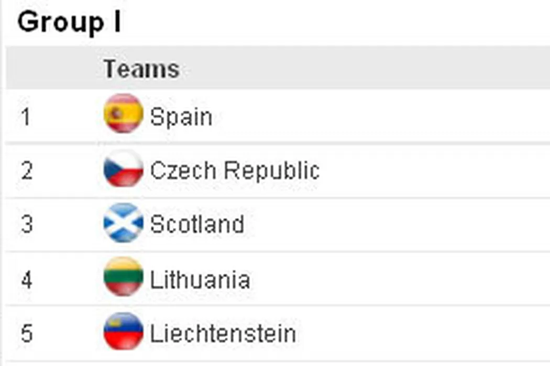Click empty header area right of Teams
The image size is (550, 366).
pos(367,68)
